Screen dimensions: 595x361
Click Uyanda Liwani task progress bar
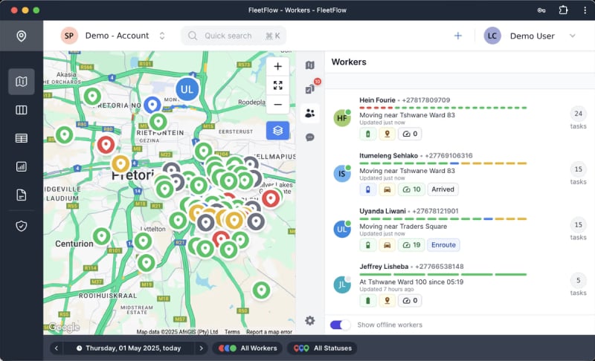coord(443,219)
